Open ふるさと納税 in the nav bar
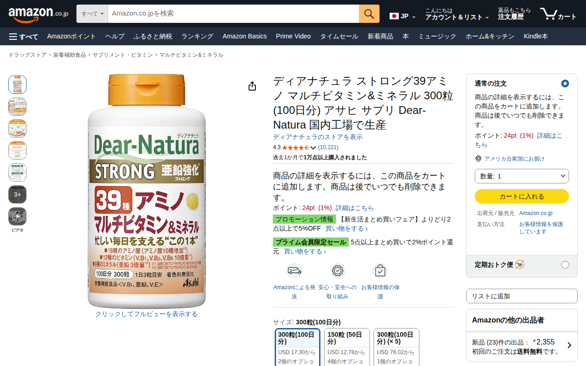 tap(153, 37)
